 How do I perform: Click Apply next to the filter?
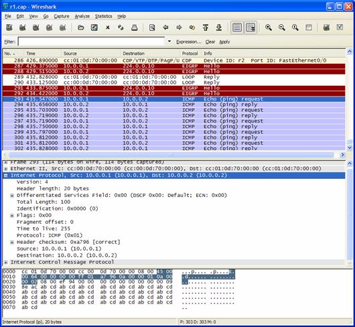pos(224,42)
